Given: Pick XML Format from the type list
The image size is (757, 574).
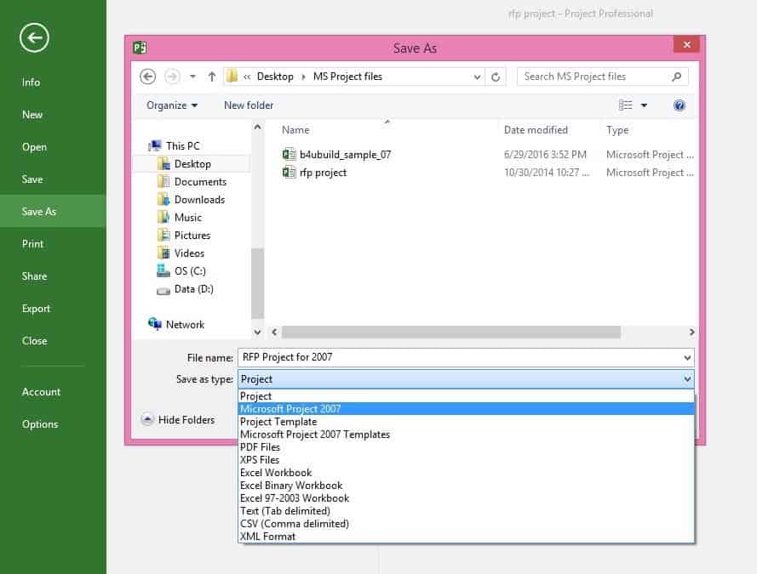Looking at the screenshot, I should click(267, 537).
